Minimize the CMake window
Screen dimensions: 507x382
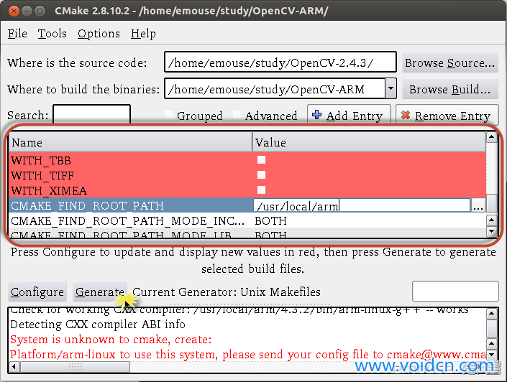click(x=27, y=11)
